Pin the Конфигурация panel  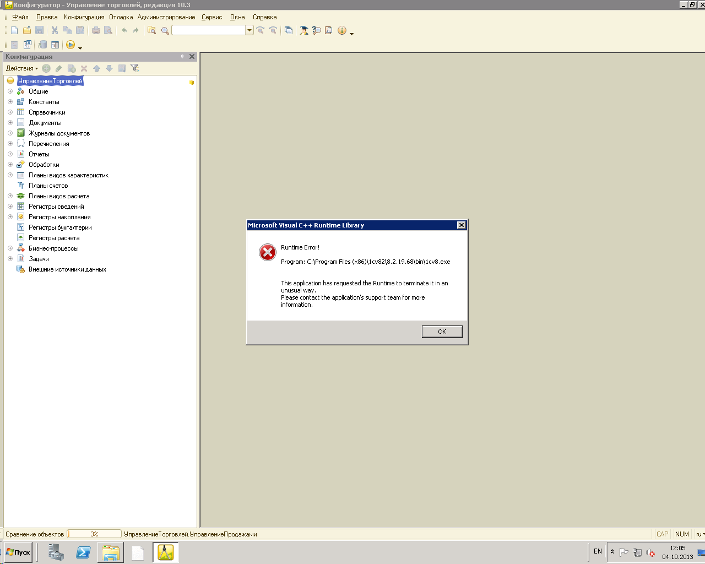182,56
